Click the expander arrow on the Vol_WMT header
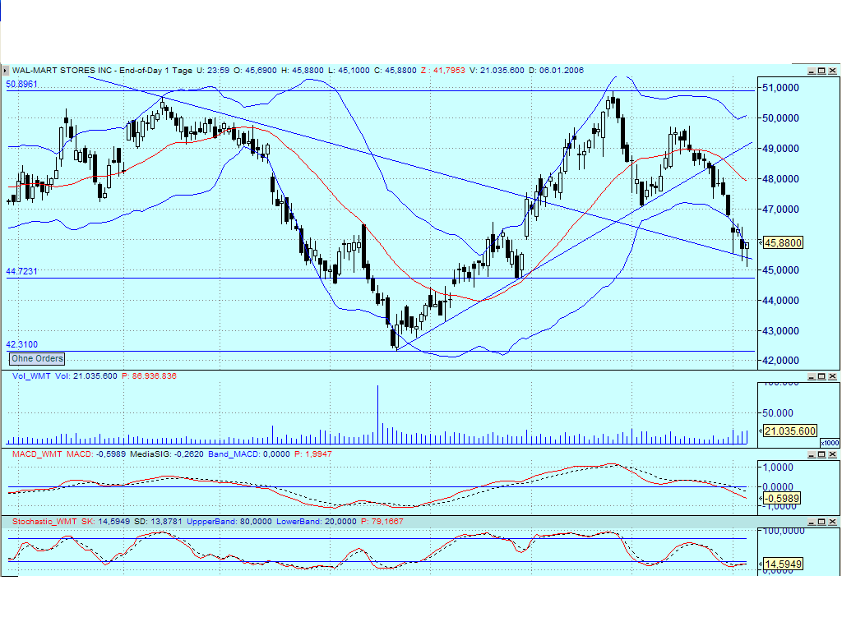842x631 pixels. point(6,375)
